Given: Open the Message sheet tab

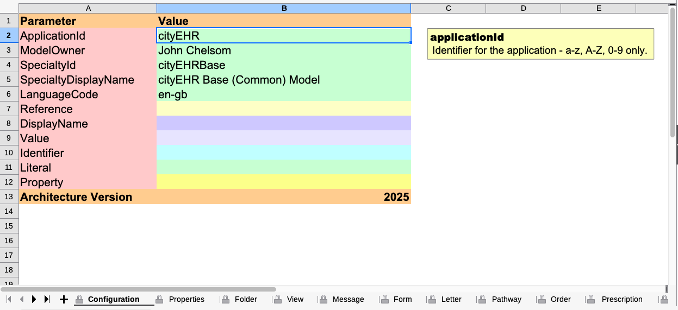Looking at the screenshot, I should click(348, 299).
